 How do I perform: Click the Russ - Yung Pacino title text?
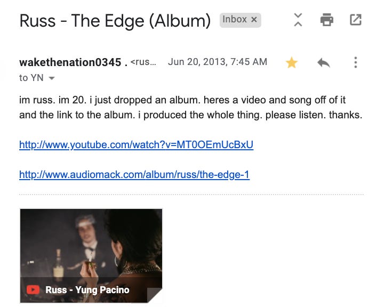click(x=87, y=290)
